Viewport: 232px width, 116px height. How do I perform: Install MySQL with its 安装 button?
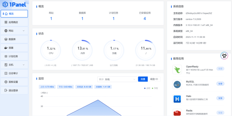pos(220,84)
